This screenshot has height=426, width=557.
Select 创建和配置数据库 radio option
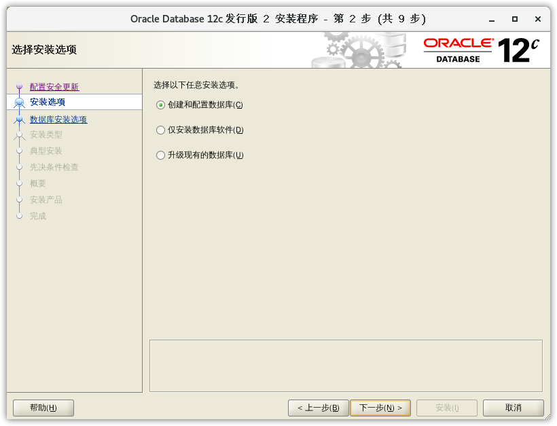[161, 105]
